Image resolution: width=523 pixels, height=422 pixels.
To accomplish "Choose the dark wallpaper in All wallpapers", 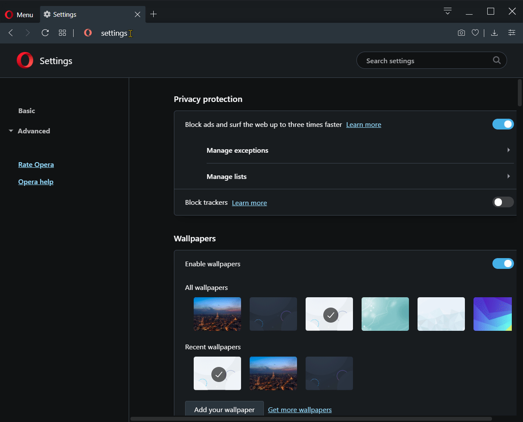I will point(273,314).
